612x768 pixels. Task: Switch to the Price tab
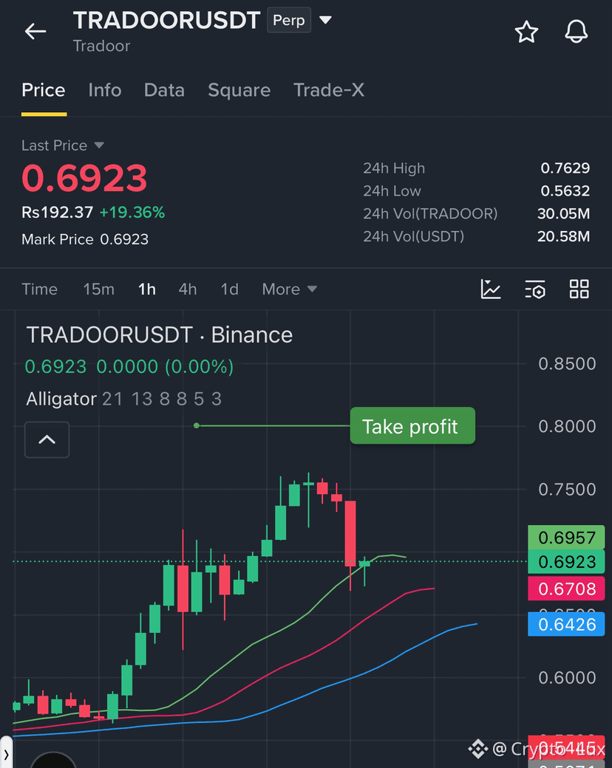point(43,90)
